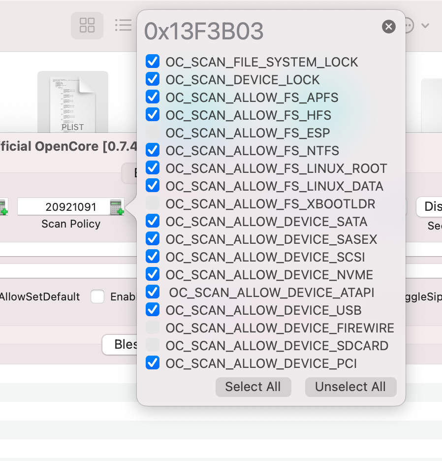Screen dimensions: 442x461
Task: Disable OC_SCAN_ALLOW_DEVICE_USB
Action: [x=153, y=309]
